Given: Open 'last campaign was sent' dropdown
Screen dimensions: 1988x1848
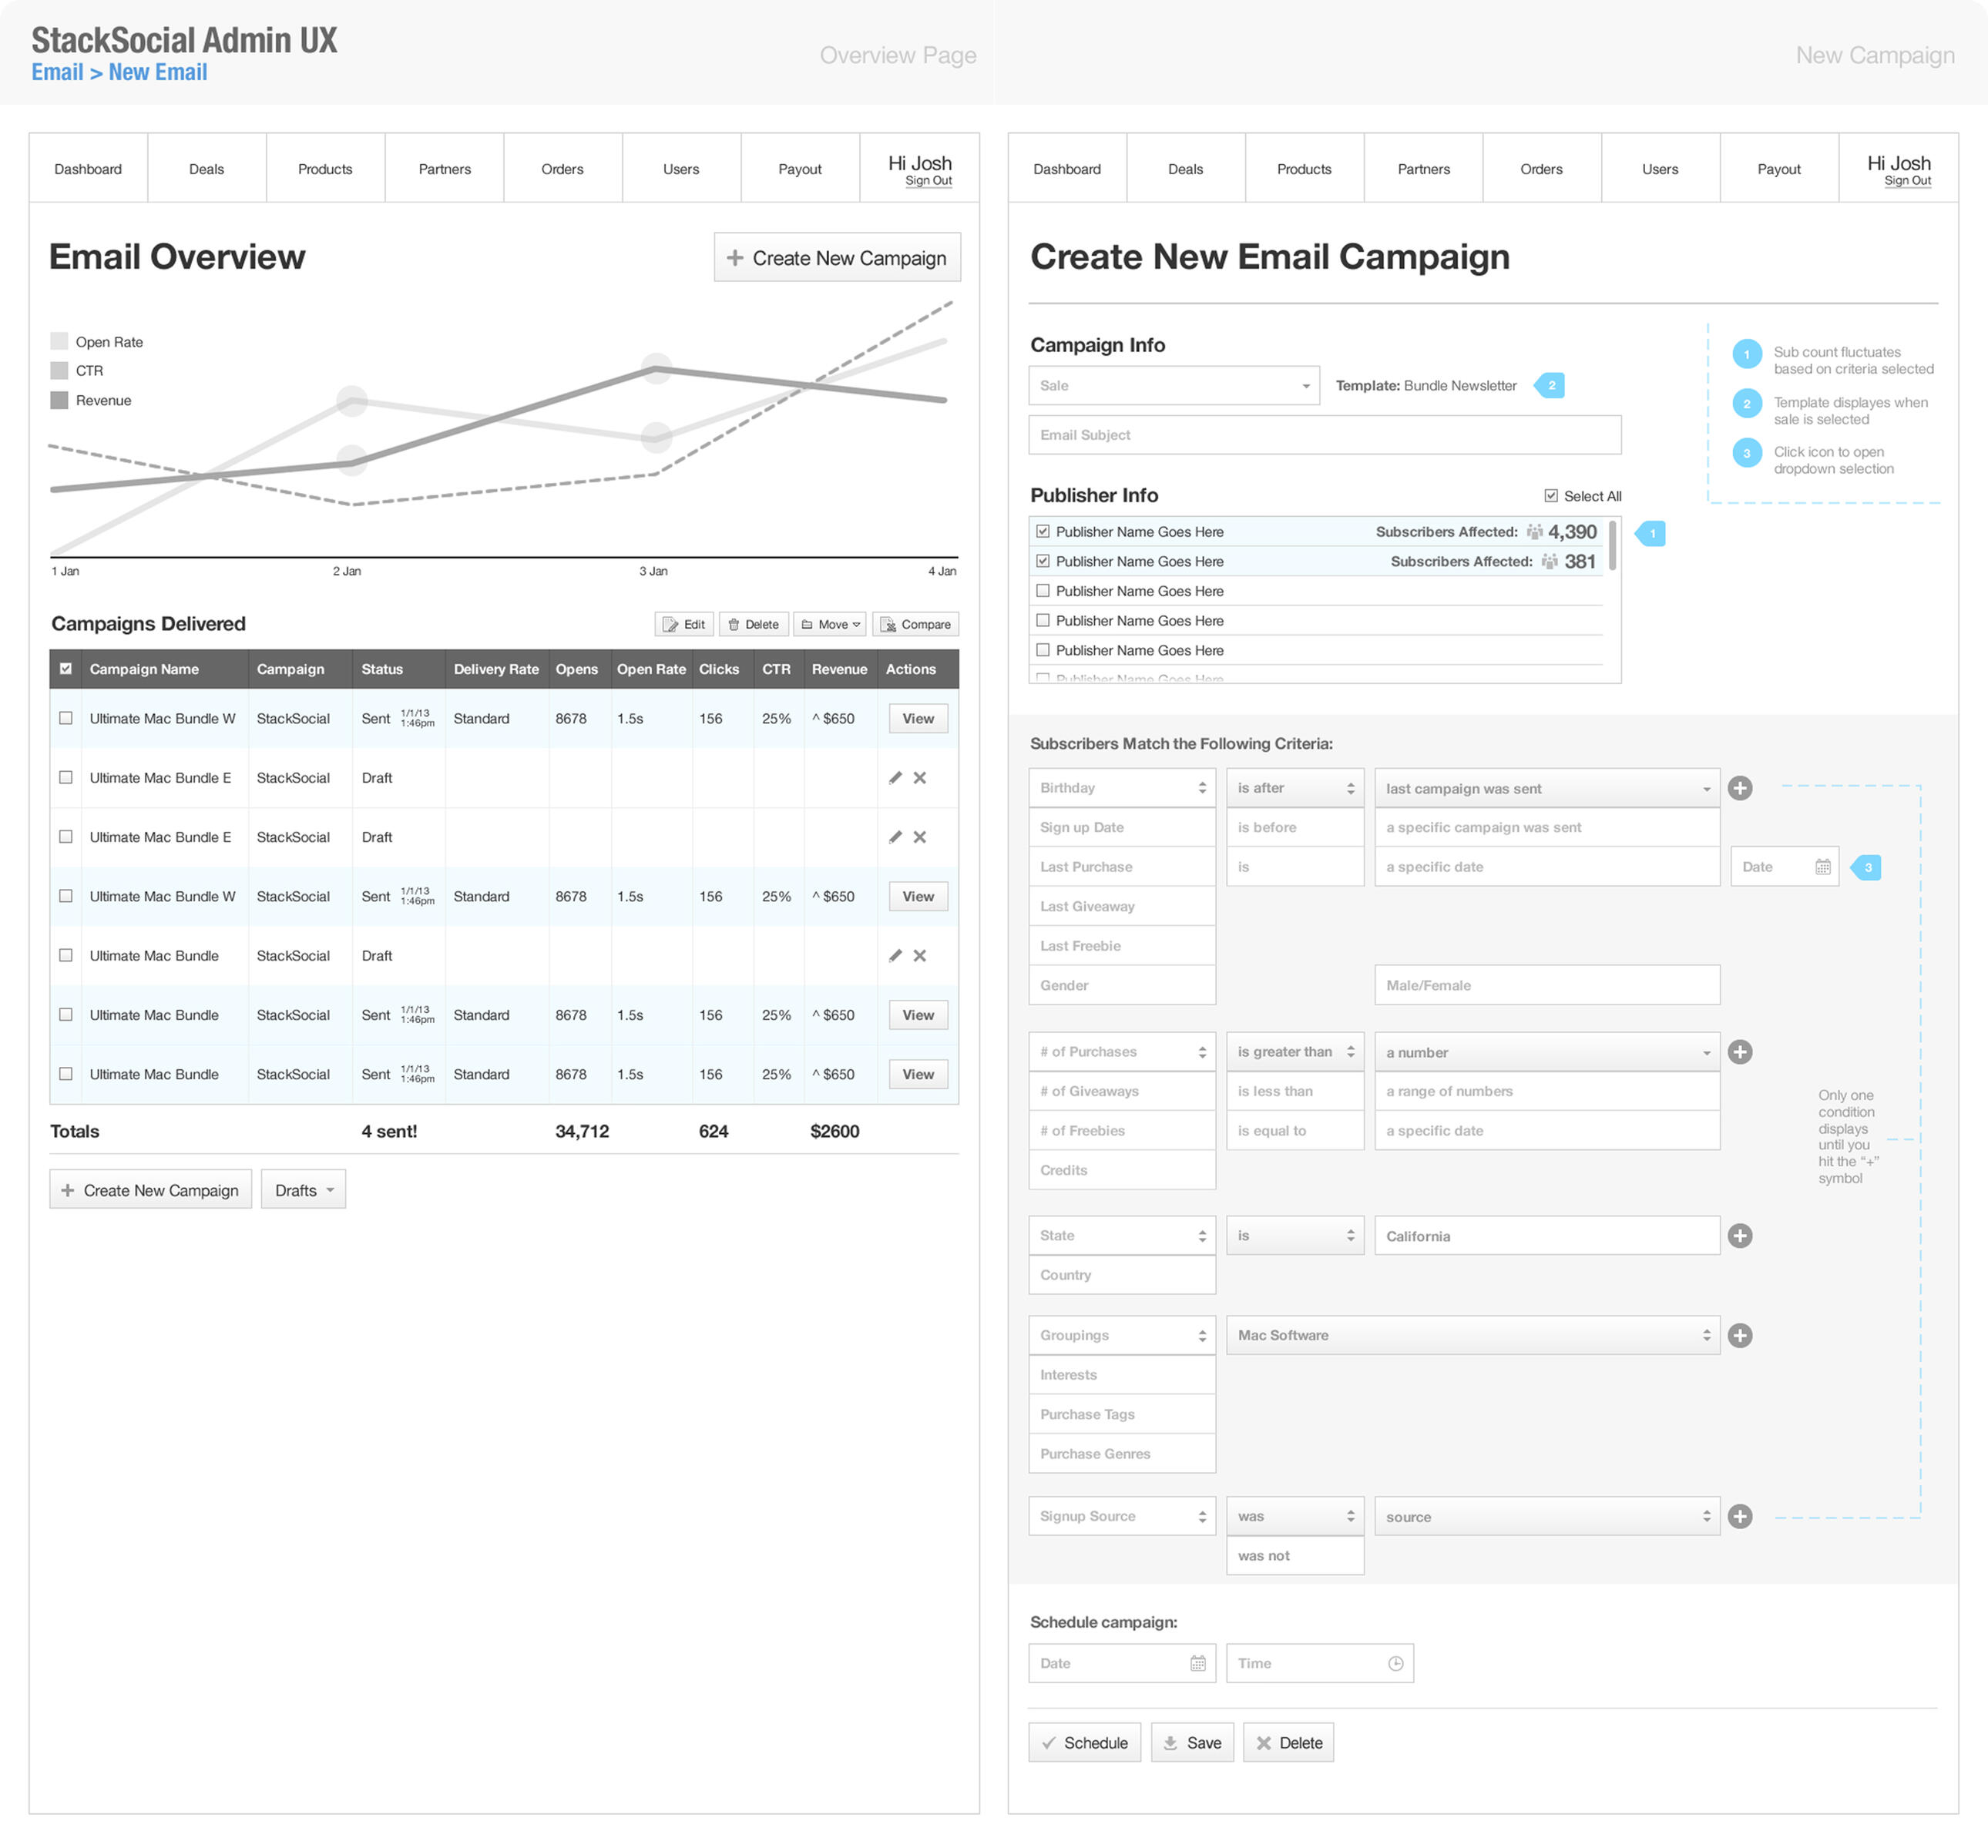Looking at the screenshot, I should pos(1547,787).
